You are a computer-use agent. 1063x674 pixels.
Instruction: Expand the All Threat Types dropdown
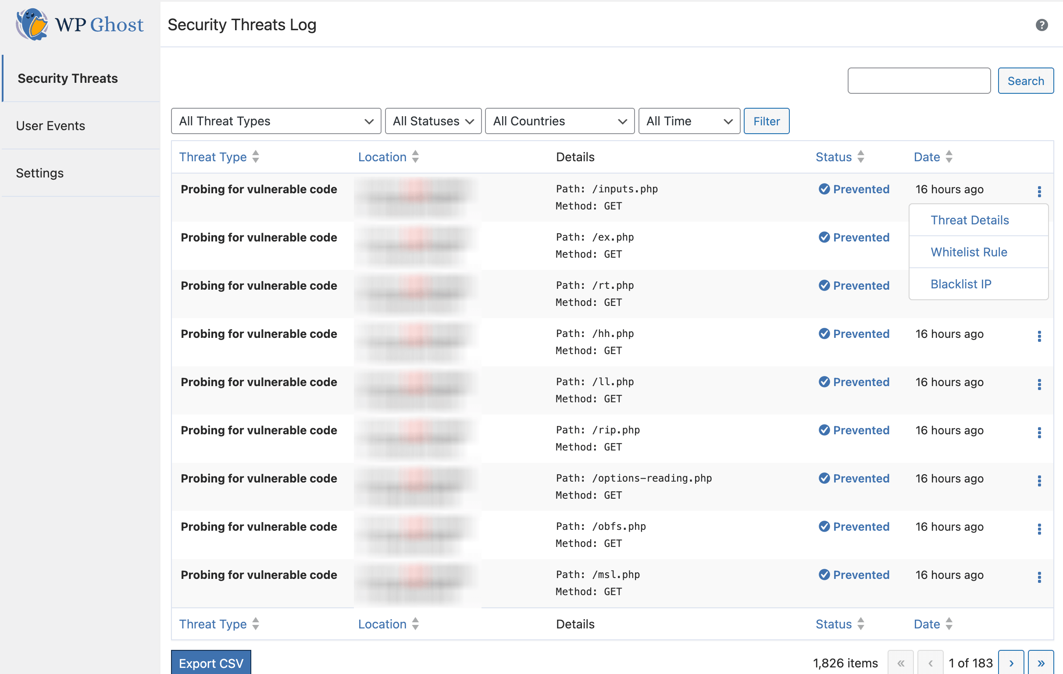coord(276,121)
